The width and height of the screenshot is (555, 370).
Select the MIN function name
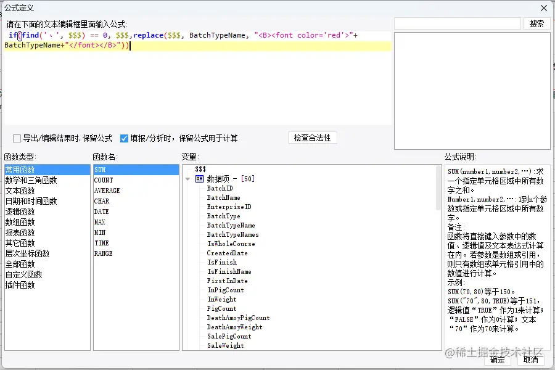[136, 232]
